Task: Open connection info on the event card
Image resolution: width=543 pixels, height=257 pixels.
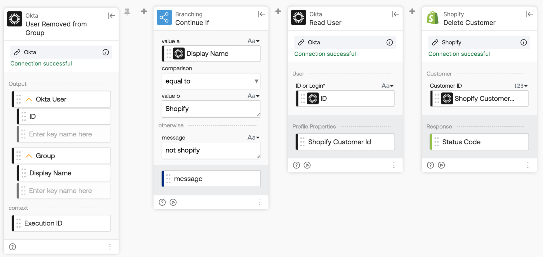Action: tap(106, 52)
